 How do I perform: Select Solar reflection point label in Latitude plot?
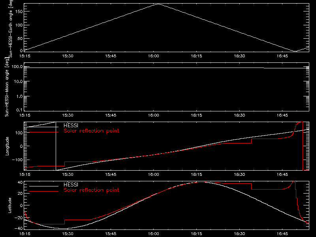coord(91,190)
